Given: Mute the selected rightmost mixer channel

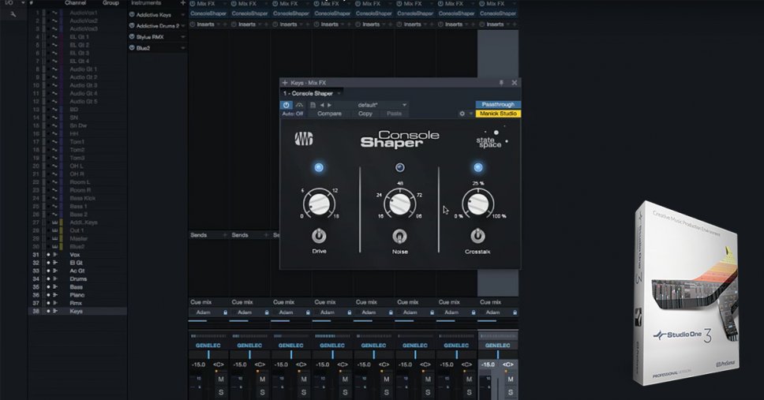Looking at the screenshot, I should 509,379.
